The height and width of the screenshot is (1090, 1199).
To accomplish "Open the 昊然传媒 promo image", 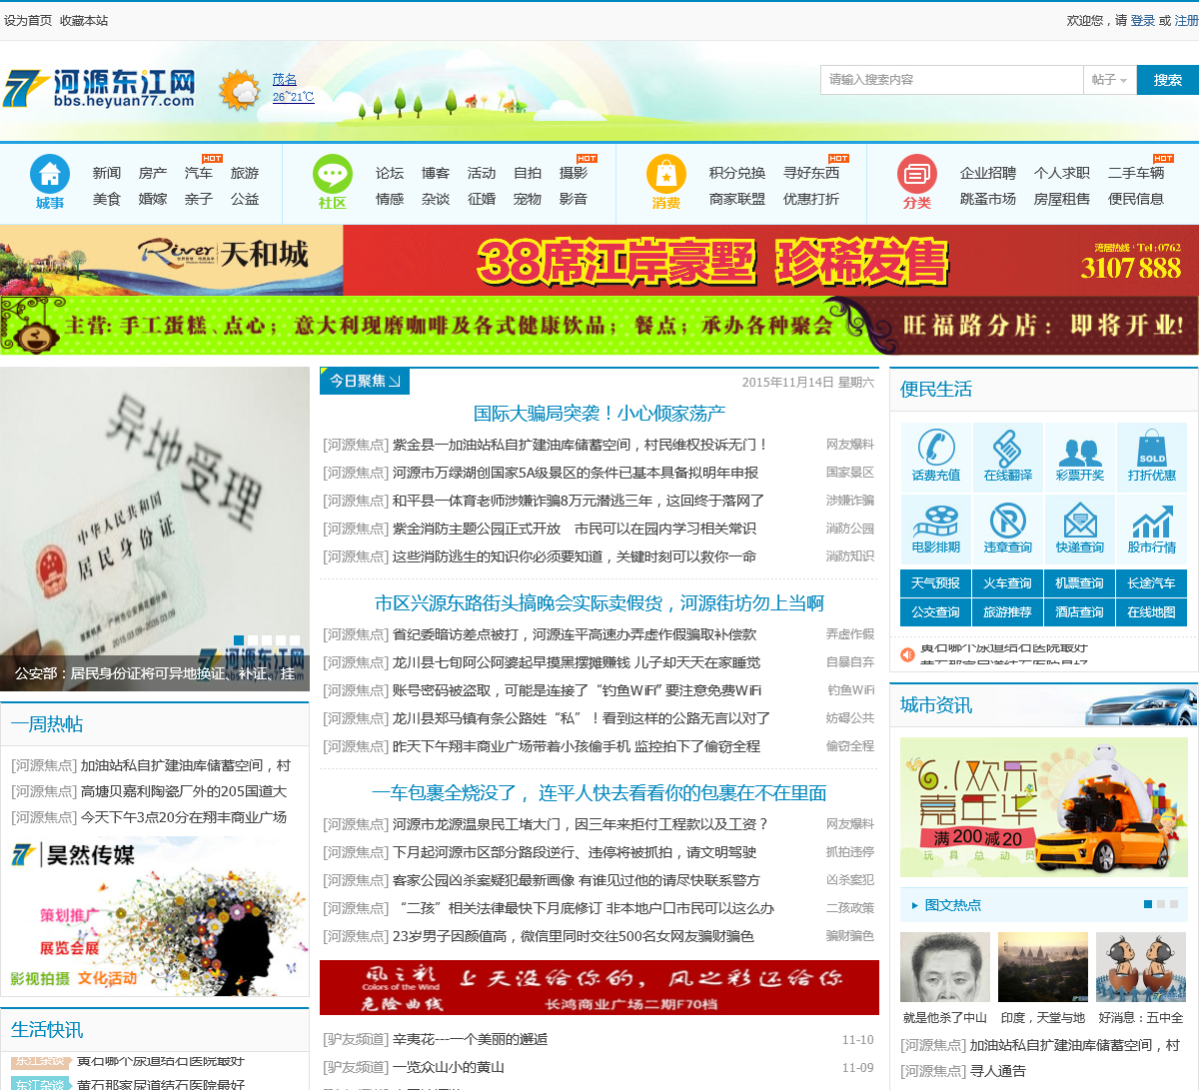I will [155, 917].
